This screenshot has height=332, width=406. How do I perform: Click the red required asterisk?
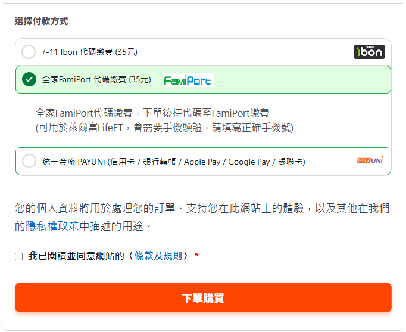pos(197,256)
